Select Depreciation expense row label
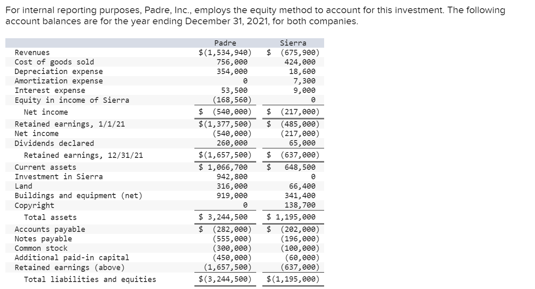 pos(59,72)
